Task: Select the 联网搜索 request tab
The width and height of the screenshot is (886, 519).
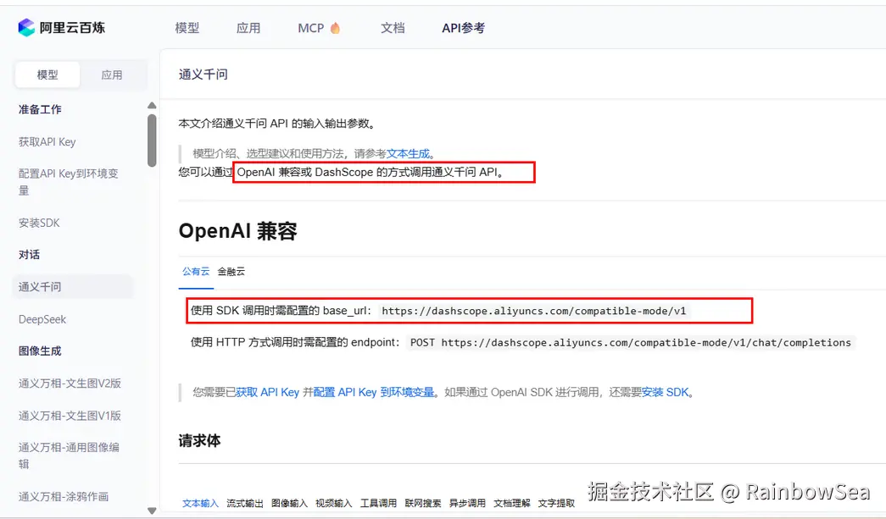Action: pyautogui.click(x=423, y=503)
